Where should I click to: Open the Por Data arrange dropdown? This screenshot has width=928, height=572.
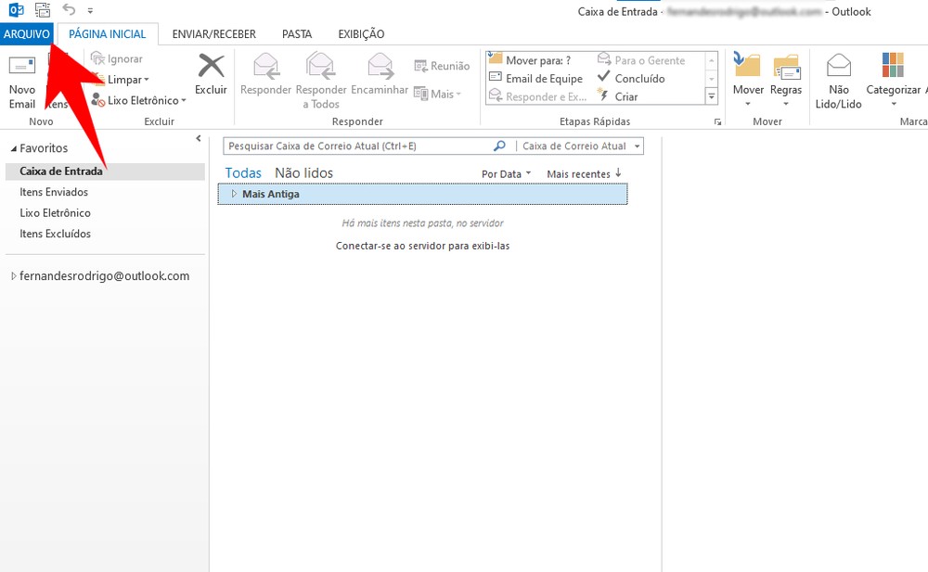pos(506,174)
